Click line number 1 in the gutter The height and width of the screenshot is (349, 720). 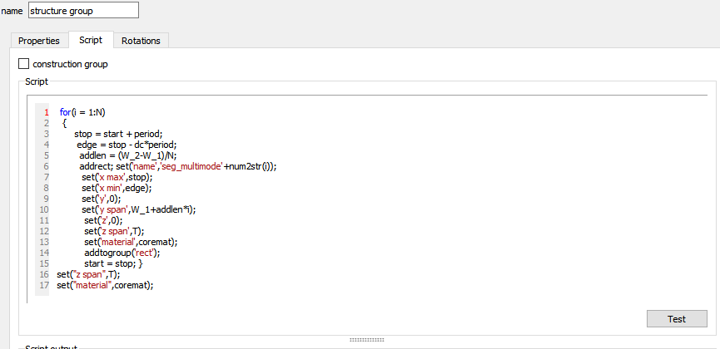46,112
